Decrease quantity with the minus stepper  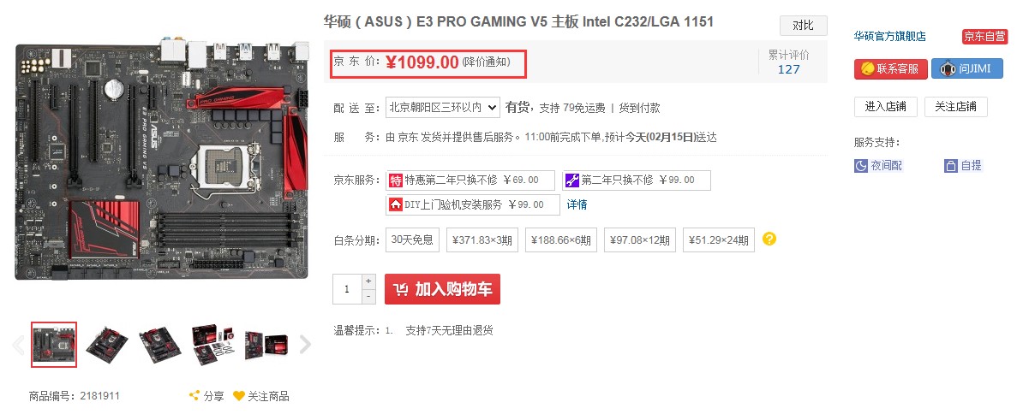point(368,296)
